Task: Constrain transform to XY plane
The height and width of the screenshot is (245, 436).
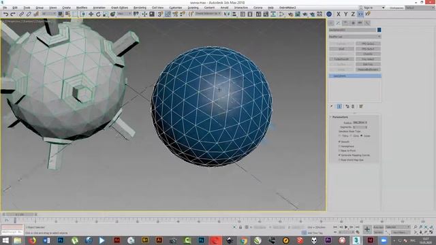Action: coord(360,14)
